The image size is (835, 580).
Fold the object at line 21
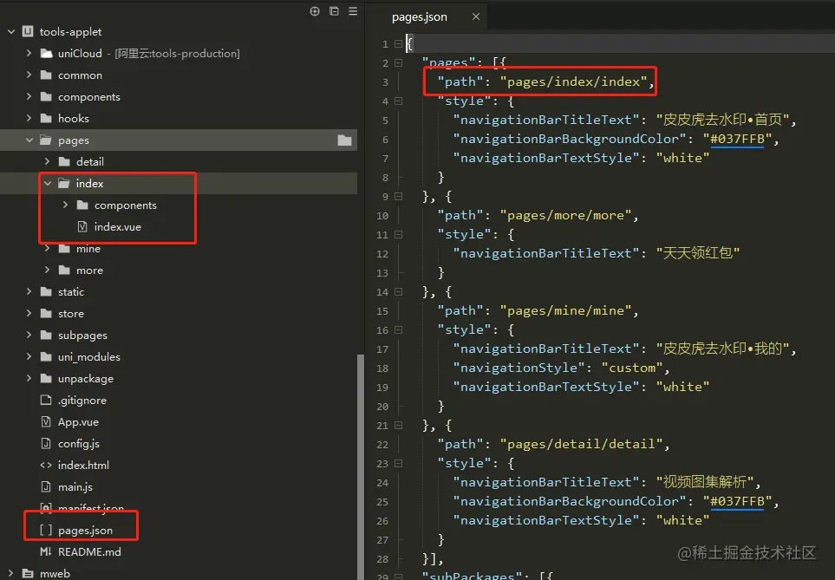[x=398, y=425]
